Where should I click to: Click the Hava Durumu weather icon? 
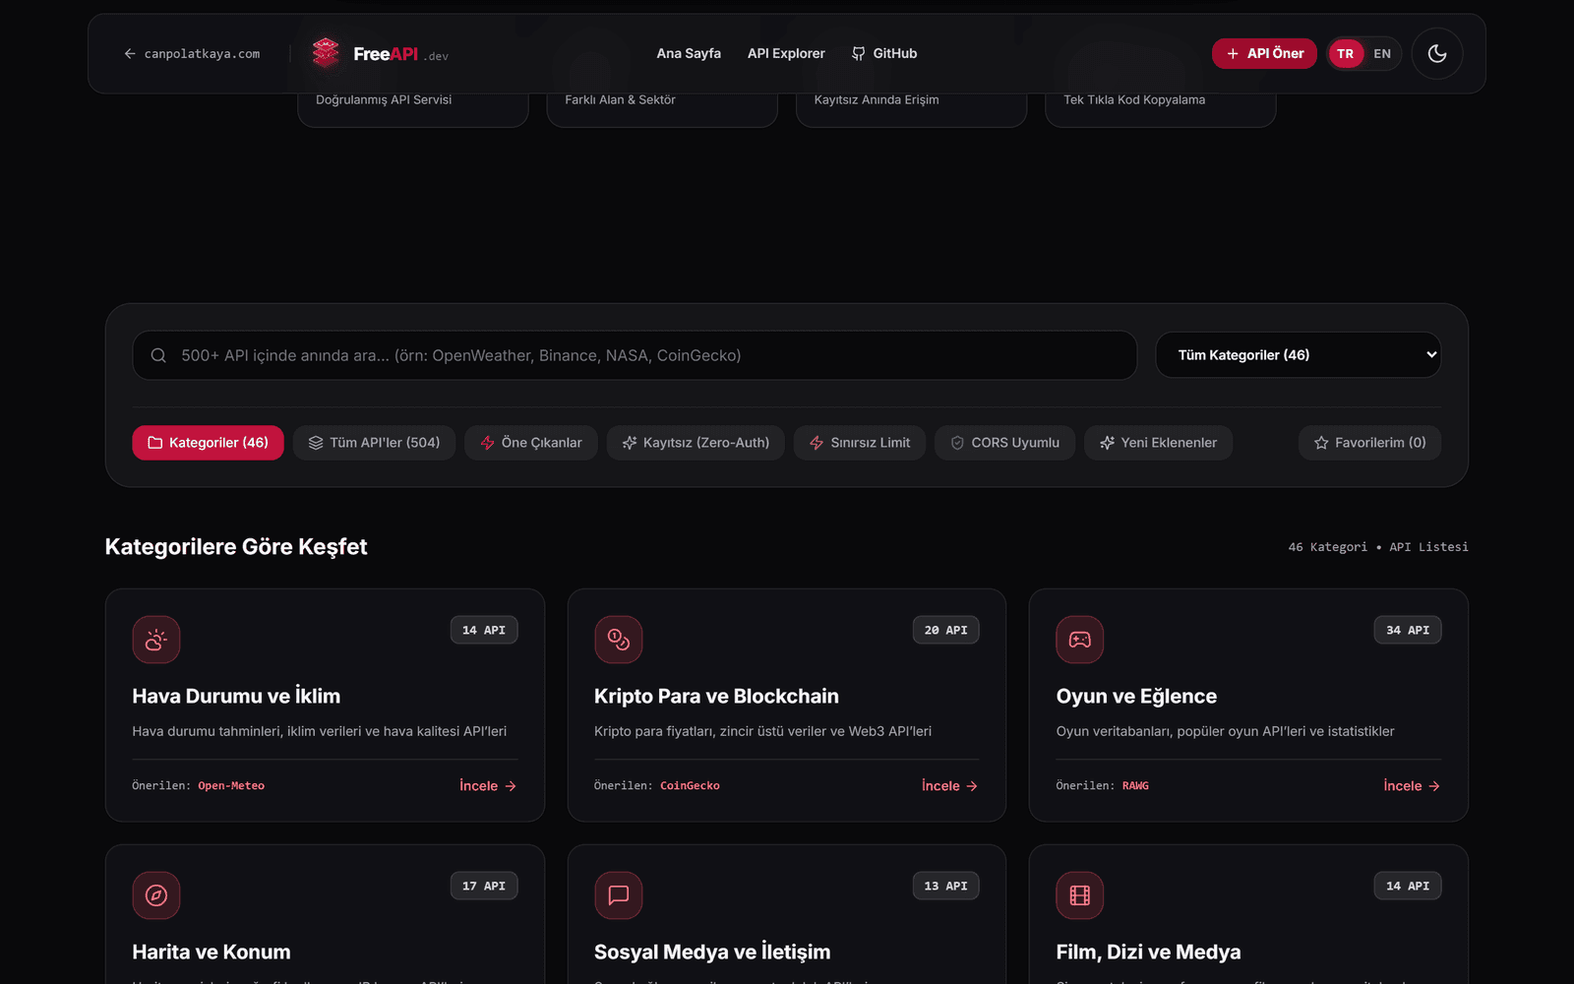pos(156,640)
